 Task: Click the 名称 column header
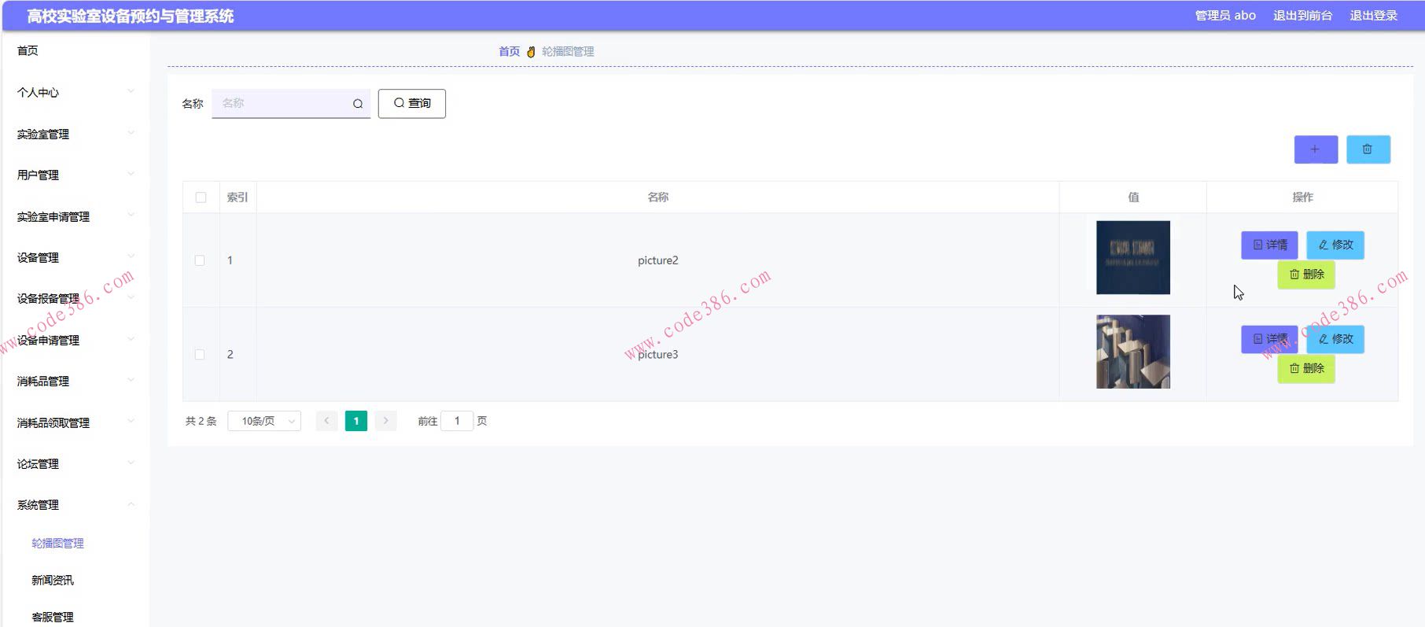click(x=658, y=197)
